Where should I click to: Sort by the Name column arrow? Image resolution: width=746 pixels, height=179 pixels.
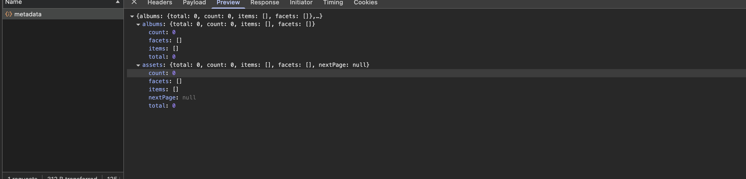[118, 2]
